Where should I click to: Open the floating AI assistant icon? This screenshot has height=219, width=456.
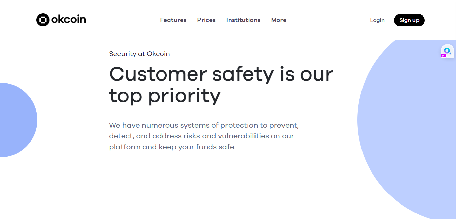click(x=448, y=51)
